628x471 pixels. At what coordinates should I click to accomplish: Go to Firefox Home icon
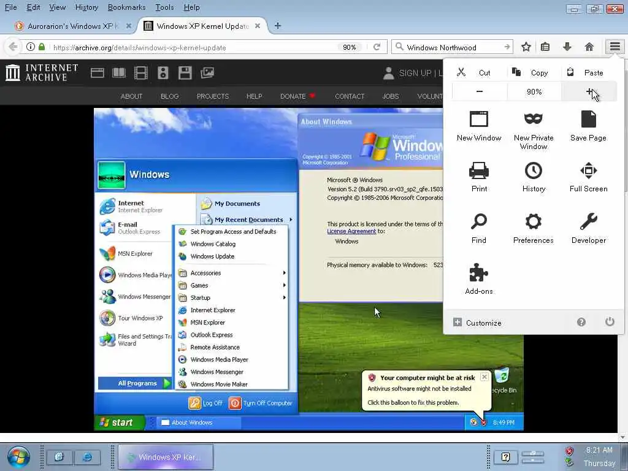[589, 47]
